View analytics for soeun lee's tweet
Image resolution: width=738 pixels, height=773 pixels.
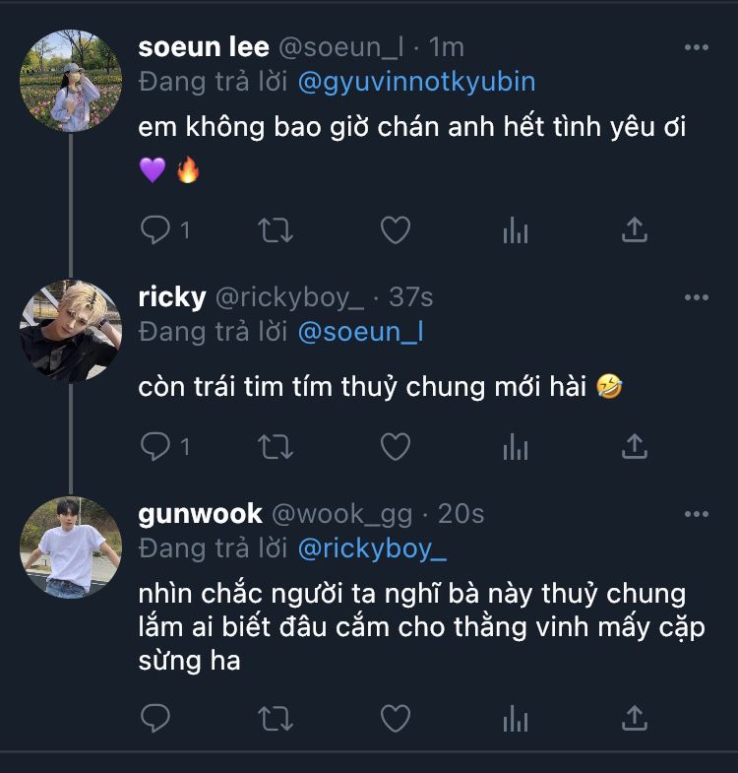point(515,230)
